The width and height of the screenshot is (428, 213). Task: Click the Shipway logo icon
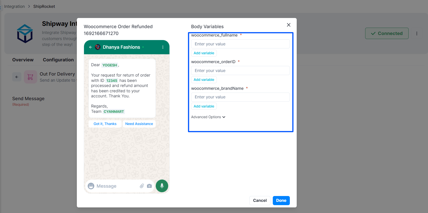25,33
